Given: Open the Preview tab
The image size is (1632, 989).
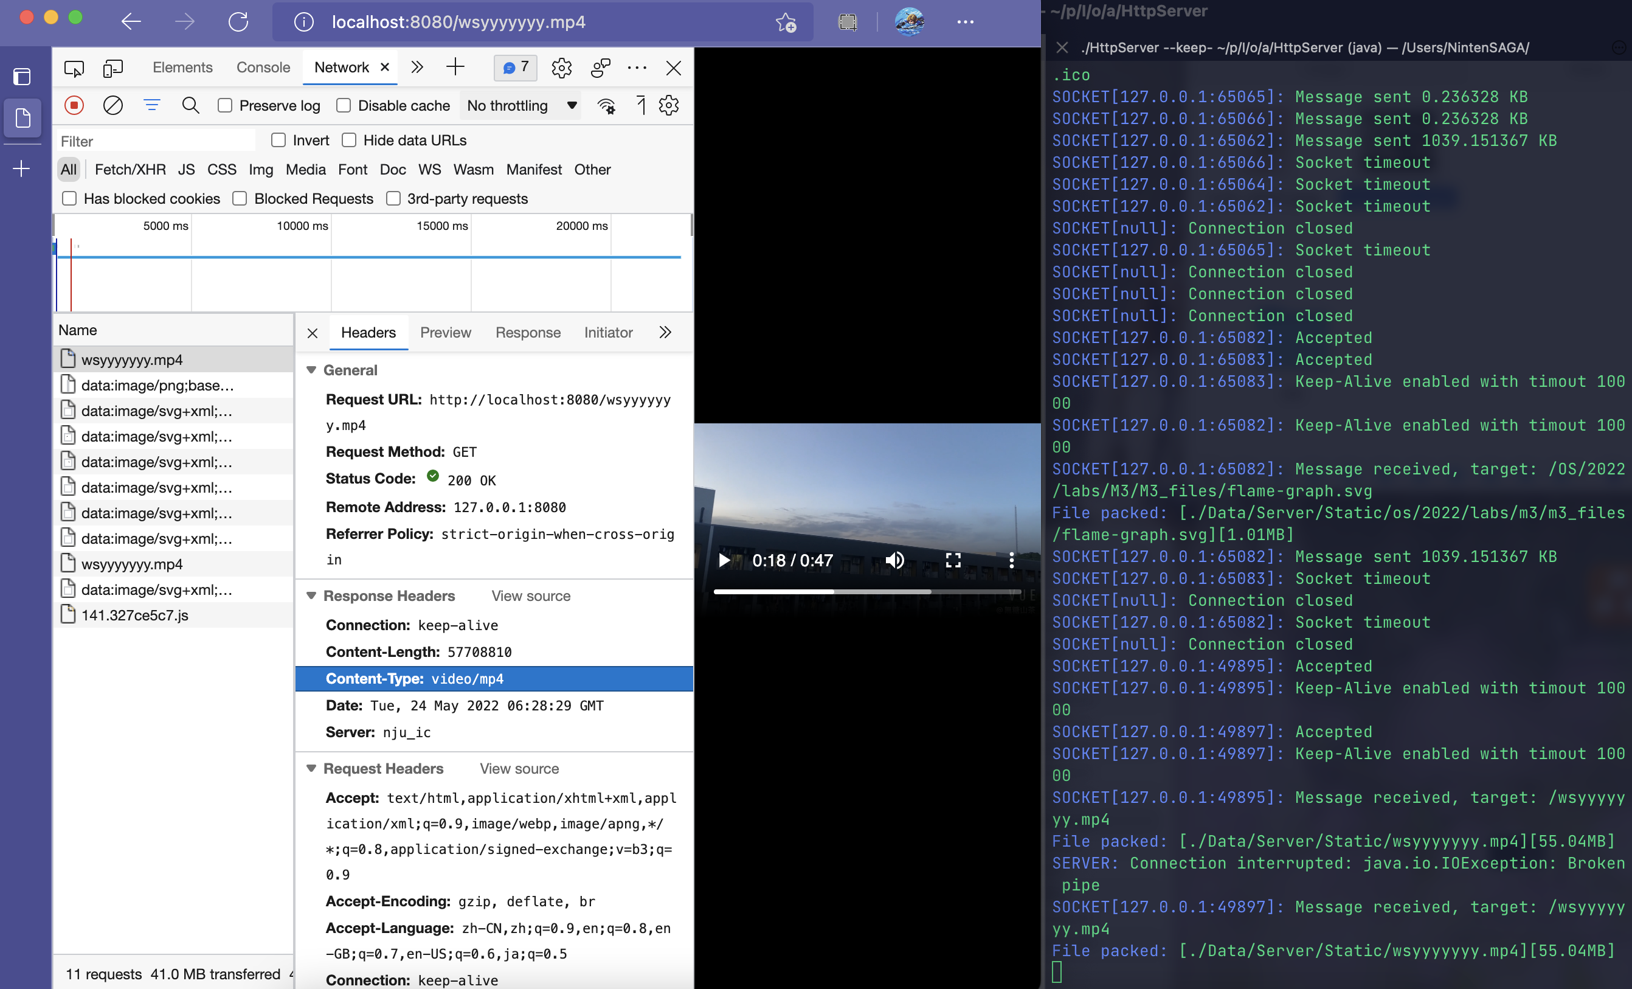Looking at the screenshot, I should (445, 333).
